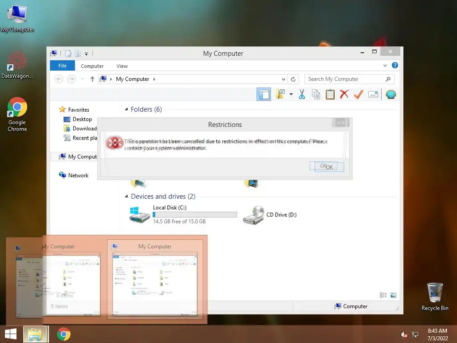Select the CD Drive (D:)
The width and height of the screenshot is (457, 343).
click(270, 215)
